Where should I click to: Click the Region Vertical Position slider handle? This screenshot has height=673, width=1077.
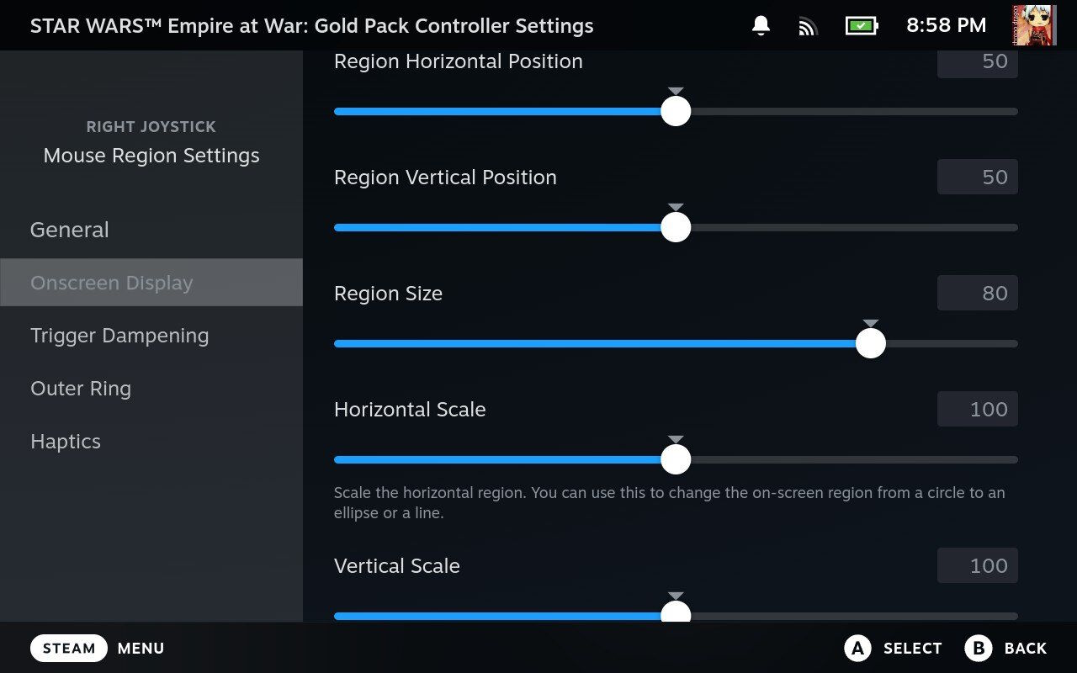676,227
